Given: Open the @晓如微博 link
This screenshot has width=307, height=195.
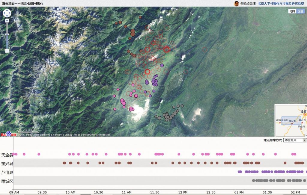Looking at the screenshot, I should [248, 4].
